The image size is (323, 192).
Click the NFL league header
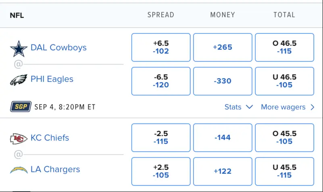(x=17, y=15)
